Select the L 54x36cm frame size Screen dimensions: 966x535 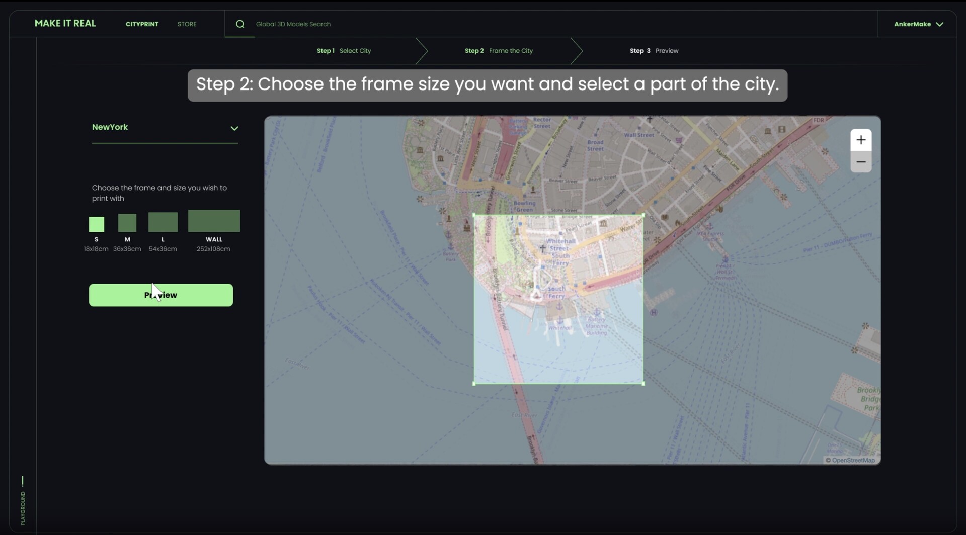(163, 222)
